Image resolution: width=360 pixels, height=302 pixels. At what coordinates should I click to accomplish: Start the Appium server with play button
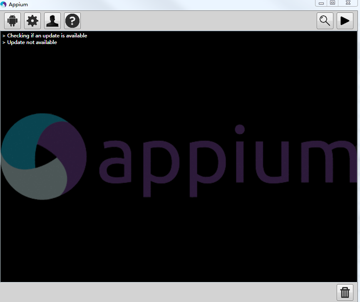pyautogui.click(x=345, y=21)
